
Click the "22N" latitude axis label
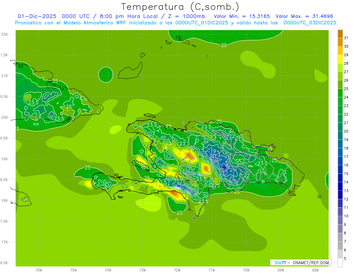[5, 34]
